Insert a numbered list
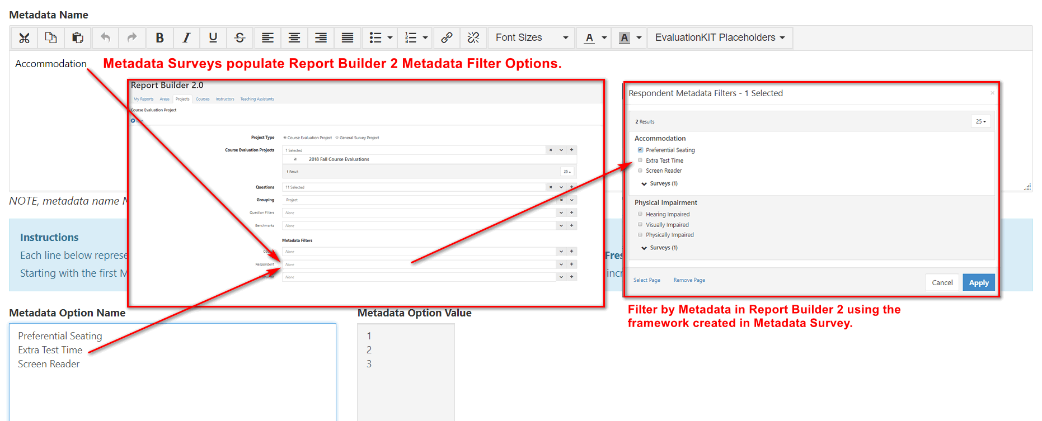The width and height of the screenshot is (1042, 421). (411, 38)
